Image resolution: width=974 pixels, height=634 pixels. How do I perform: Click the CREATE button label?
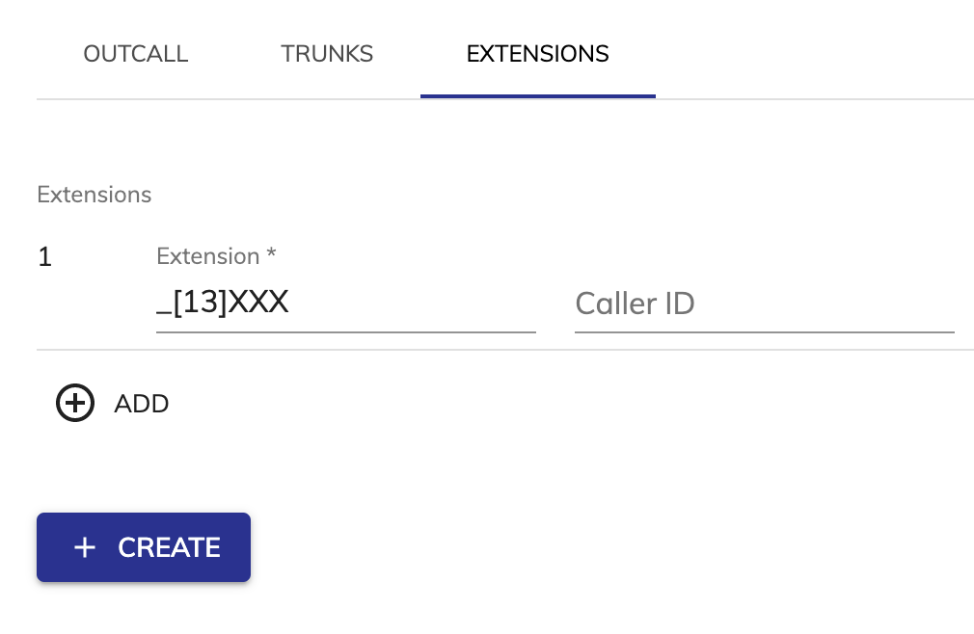(169, 547)
